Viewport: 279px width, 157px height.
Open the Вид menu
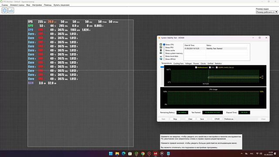(x=28, y=5)
